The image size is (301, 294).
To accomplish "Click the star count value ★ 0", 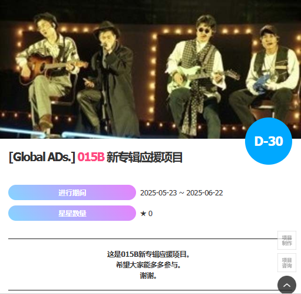I will pyautogui.click(x=146, y=214).
